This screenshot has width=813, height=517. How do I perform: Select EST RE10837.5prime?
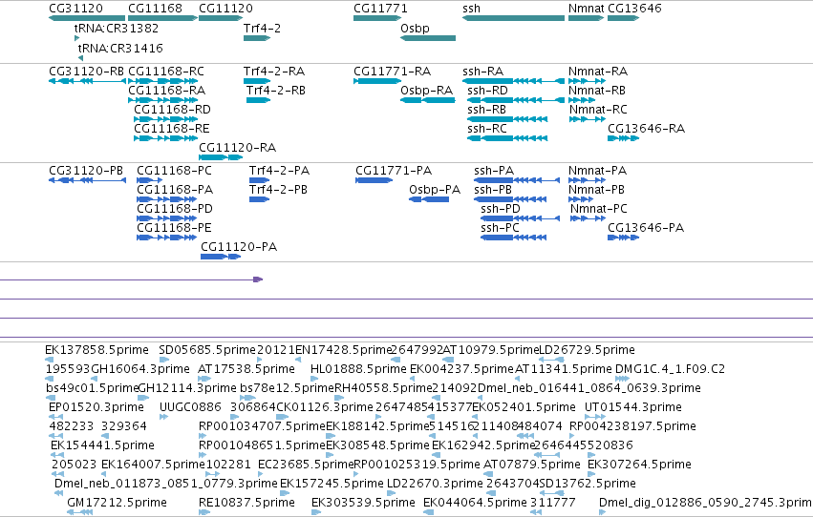click(246, 502)
